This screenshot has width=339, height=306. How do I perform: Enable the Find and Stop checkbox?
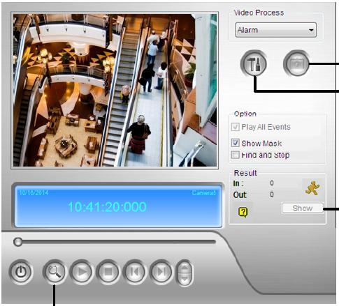(235, 155)
